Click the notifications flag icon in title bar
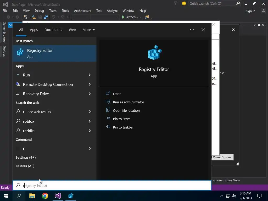Screen dimensions: 268x201 tap(175, 3)
